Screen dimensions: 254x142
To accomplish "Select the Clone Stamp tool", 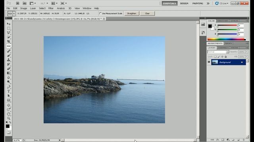I will [9, 60].
